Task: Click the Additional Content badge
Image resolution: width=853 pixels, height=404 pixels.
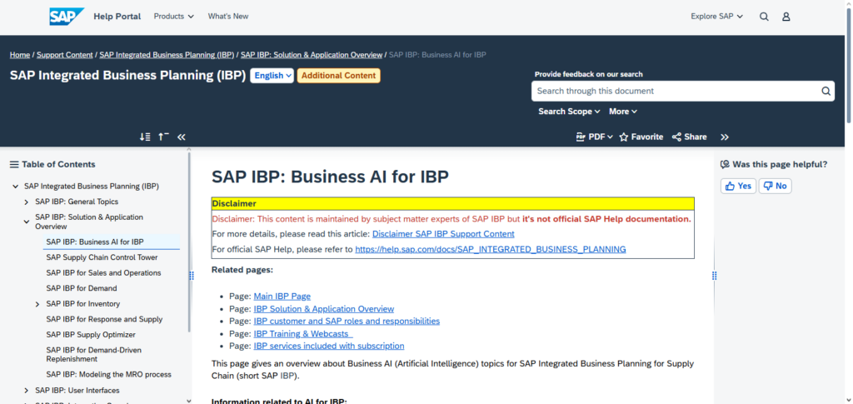Action: click(338, 76)
